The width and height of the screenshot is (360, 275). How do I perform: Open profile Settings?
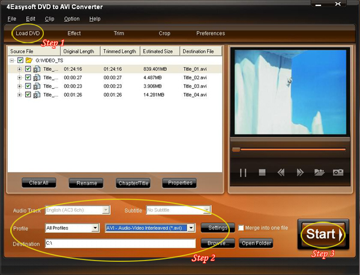pos(218,228)
